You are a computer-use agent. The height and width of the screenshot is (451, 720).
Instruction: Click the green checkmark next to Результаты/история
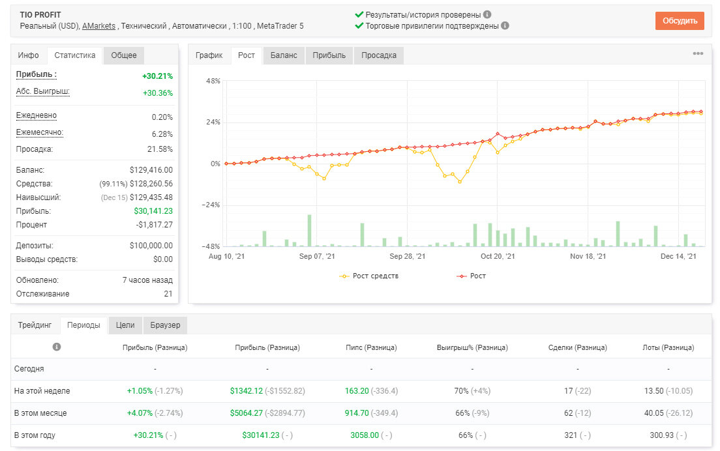click(x=359, y=15)
